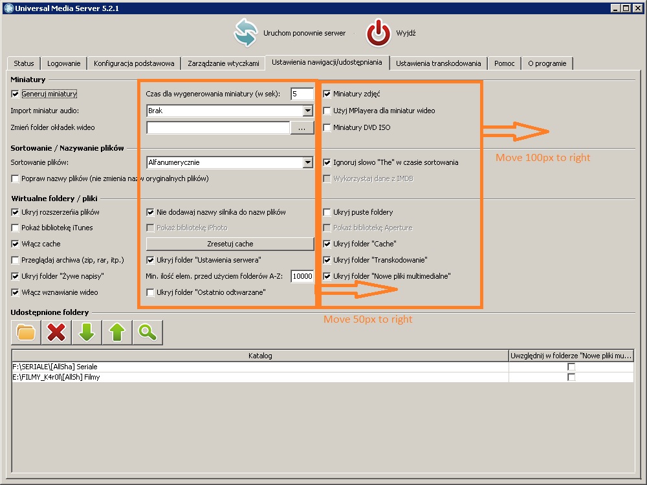This screenshot has width=647, height=485.
Task: Enable Pokaż bibliotekę iTunes checkbox
Action: 16,228
